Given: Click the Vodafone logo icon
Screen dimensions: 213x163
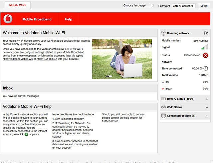Looking at the screenshot, I should point(8,19).
